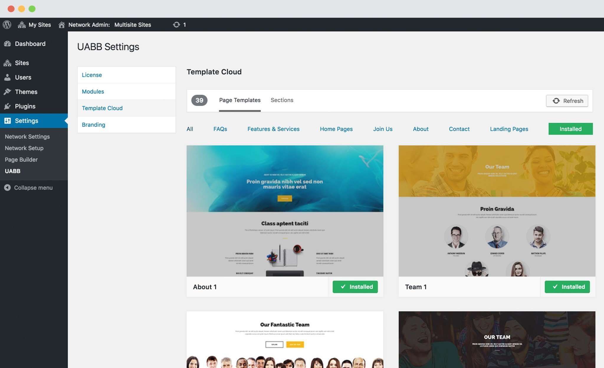Click the refresh/sync icon next to number 1
This screenshot has width=604, height=368.
tap(176, 24)
